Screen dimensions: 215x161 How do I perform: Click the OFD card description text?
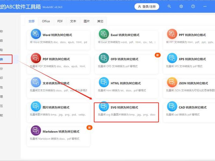[118, 66]
